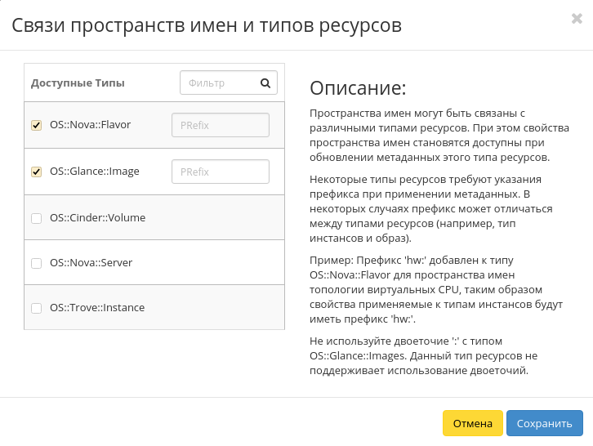Click the Prefix field for OS::Nova::Flavor
The width and height of the screenshot is (593, 446).
click(x=220, y=125)
